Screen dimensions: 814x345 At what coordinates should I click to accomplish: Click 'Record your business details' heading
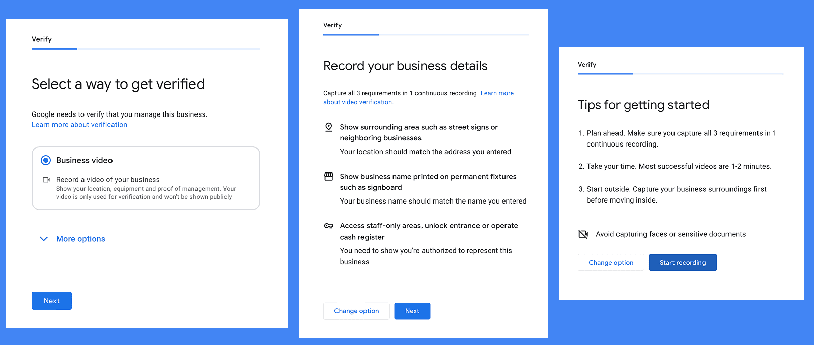point(405,66)
